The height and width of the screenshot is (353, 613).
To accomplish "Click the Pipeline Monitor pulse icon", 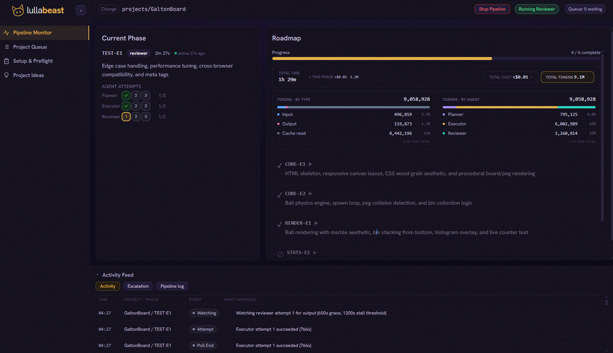I will point(6,33).
